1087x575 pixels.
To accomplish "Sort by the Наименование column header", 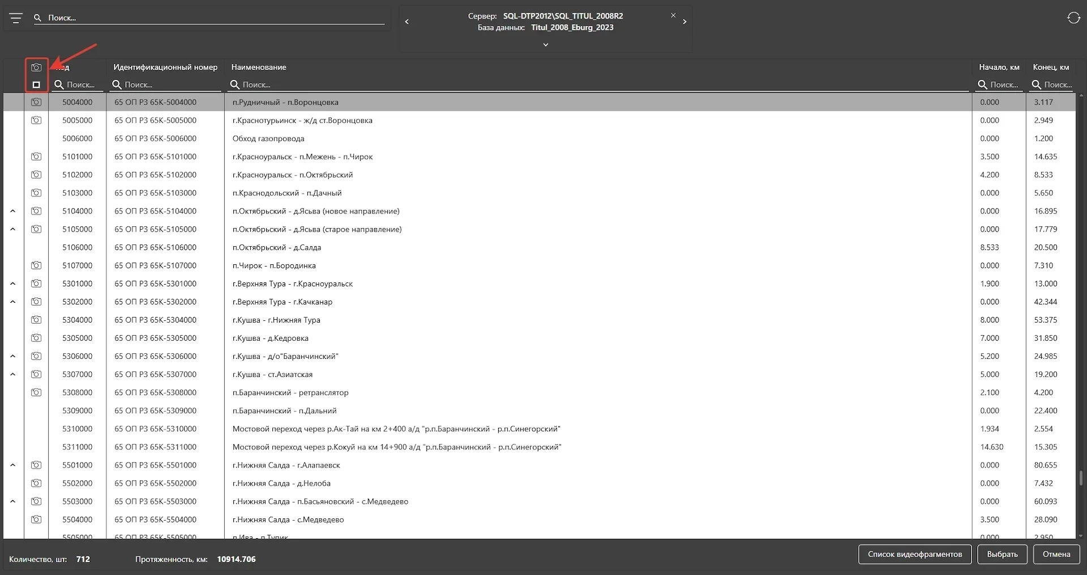I will tap(259, 67).
